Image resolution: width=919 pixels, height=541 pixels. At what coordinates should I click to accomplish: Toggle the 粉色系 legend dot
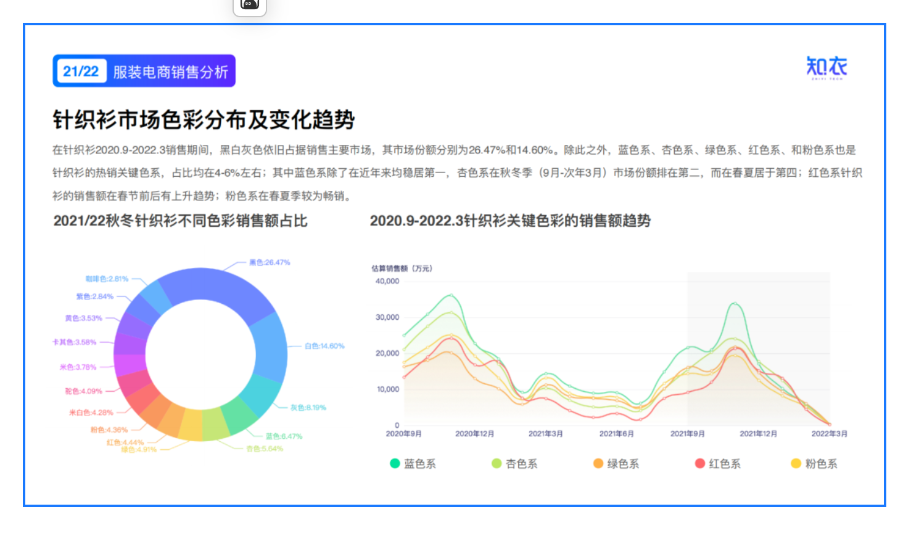click(x=796, y=463)
